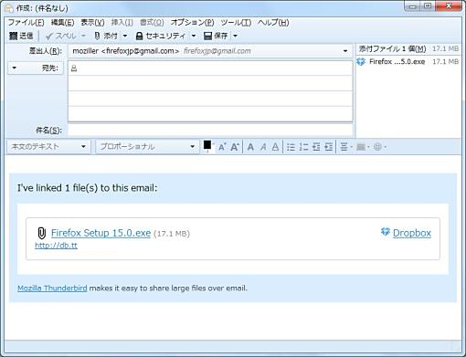Click the compose window title bar icon
The image size is (466, 357).
9,8
